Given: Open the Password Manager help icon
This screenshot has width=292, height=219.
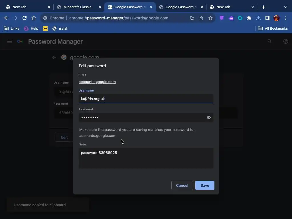Looking at the screenshot, I should click(286, 41).
